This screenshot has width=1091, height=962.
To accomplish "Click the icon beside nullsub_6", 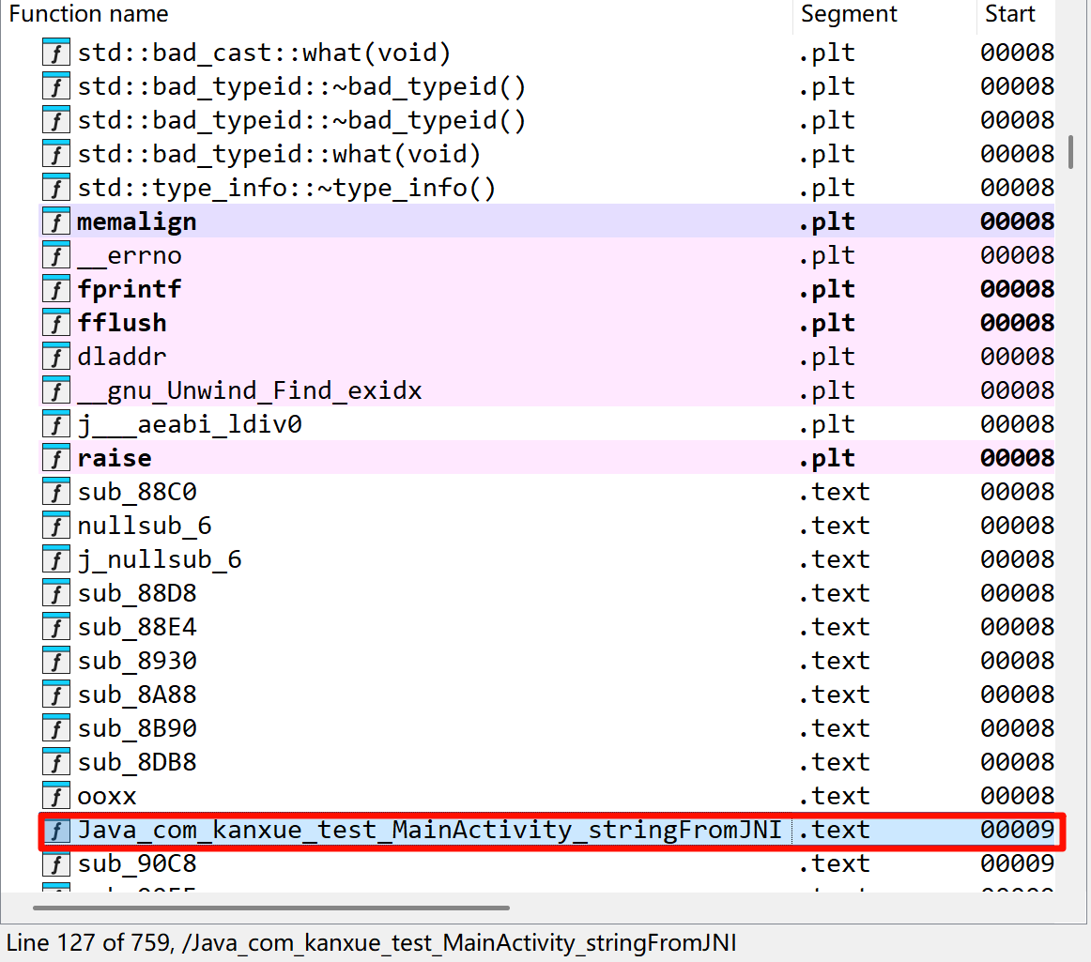I will point(56,527).
